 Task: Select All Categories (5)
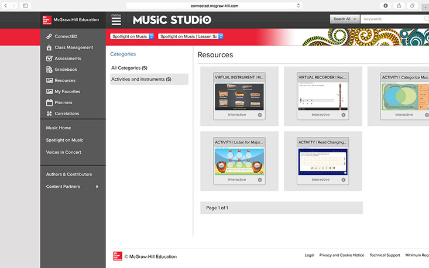[x=129, y=68]
